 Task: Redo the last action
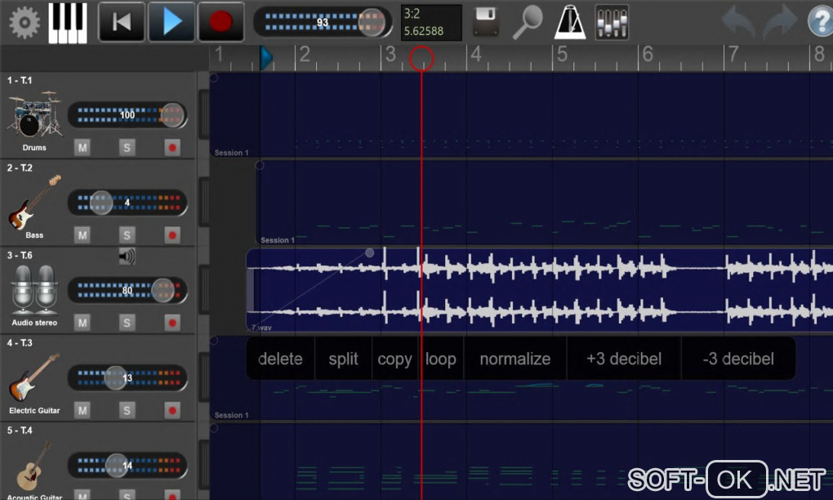(x=780, y=22)
